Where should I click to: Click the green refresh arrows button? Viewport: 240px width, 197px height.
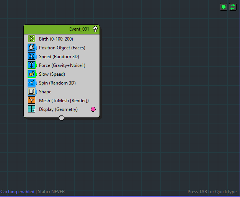pos(233,7)
